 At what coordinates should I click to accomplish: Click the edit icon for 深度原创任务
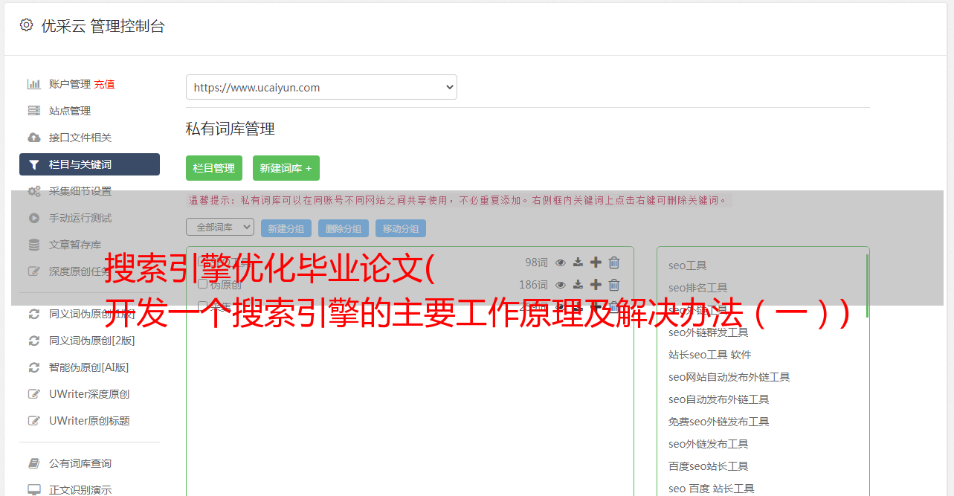34,271
